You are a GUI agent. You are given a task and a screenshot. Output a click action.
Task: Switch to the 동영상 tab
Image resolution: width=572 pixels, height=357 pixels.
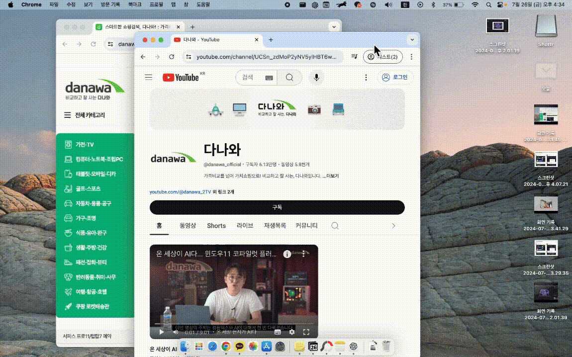188,226
